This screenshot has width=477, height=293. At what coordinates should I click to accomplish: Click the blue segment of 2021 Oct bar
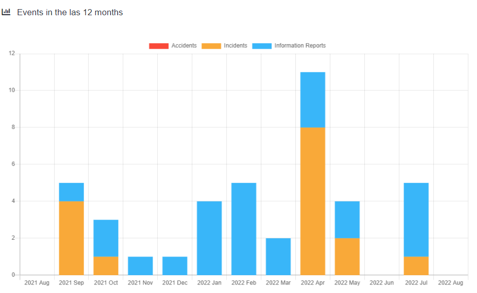pyautogui.click(x=106, y=238)
